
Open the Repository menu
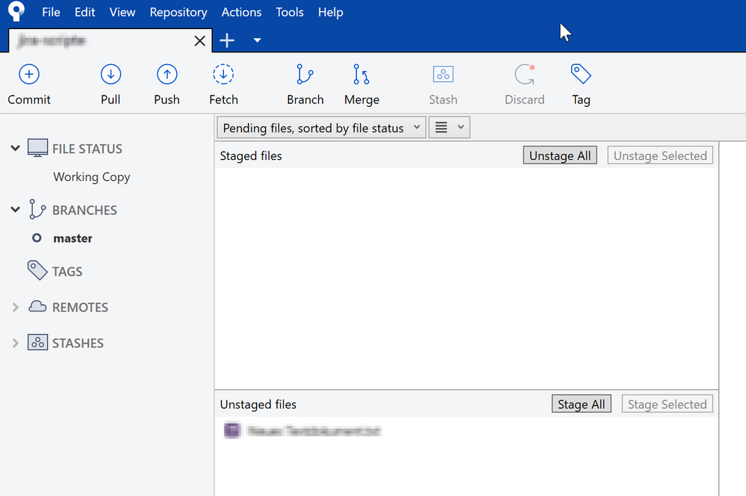[x=178, y=12]
